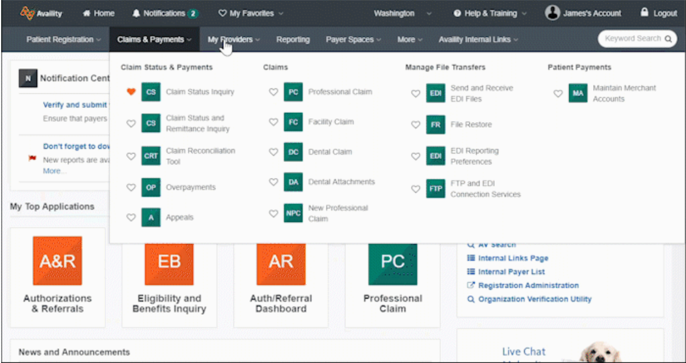Expand the Help & Training dropdown
Screen dimensions: 686x363
click(490, 14)
